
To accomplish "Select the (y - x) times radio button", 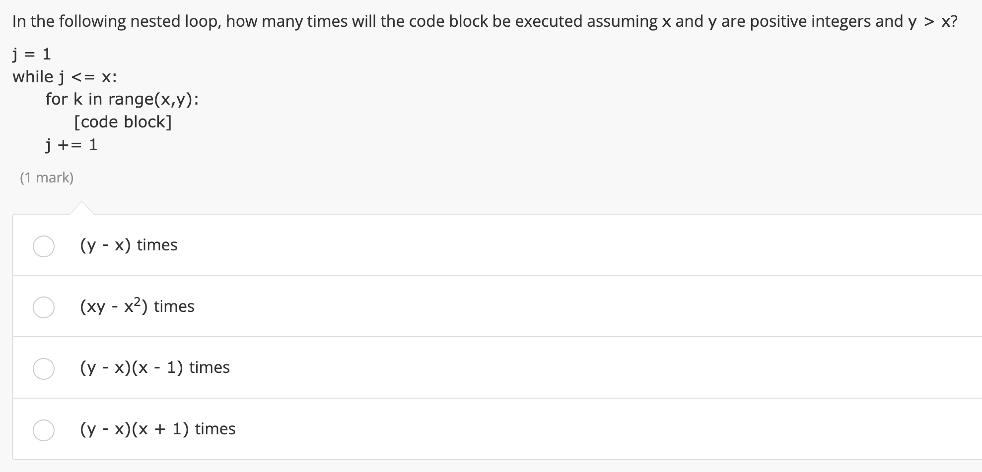I will pos(44,246).
